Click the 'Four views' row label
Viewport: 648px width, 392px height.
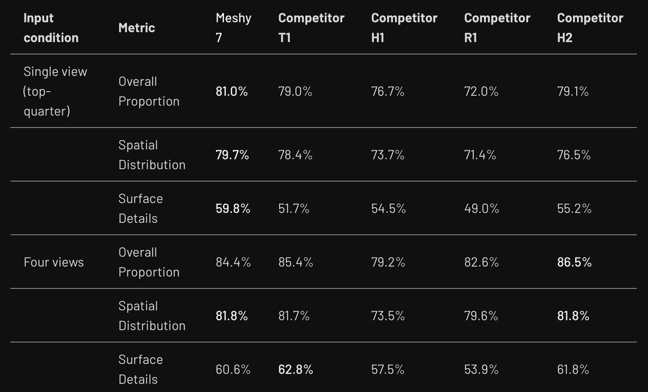(x=54, y=262)
